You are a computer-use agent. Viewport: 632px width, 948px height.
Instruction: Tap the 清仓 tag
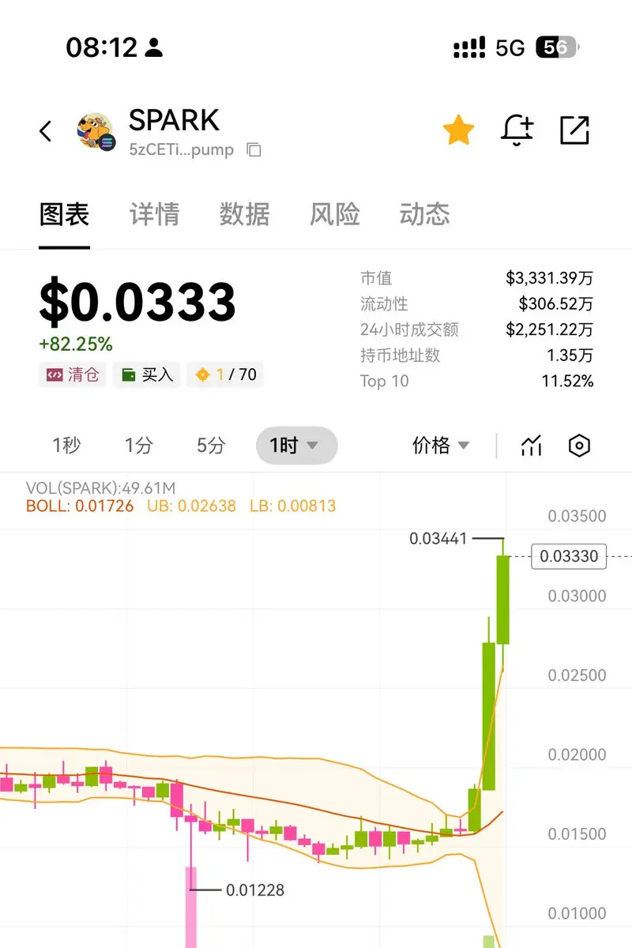pyautogui.click(x=72, y=374)
